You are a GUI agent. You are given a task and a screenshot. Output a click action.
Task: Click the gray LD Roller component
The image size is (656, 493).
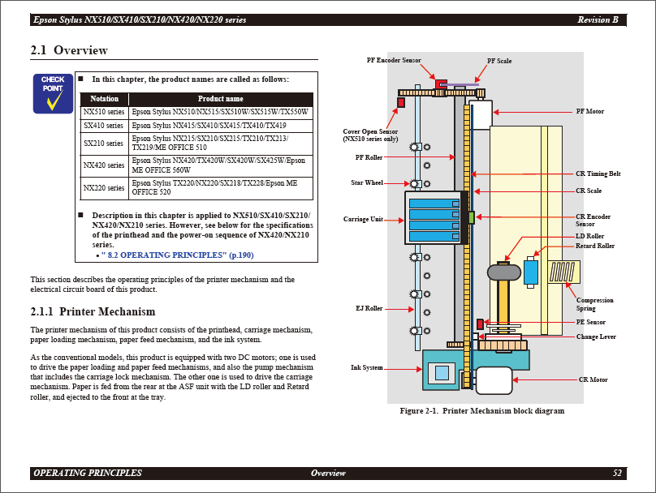pyautogui.click(x=504, y=273)
